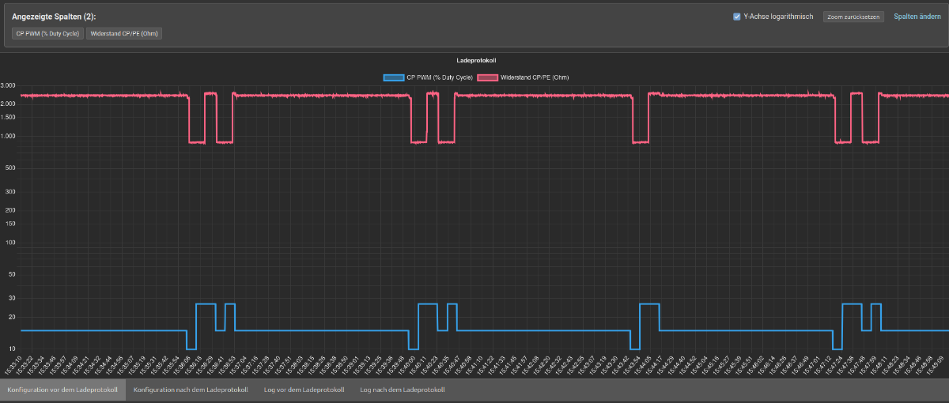Viewport: 949px width, 403px height.
Task: Hide the CP PWM series via legend text
Action: pos(439,77)
